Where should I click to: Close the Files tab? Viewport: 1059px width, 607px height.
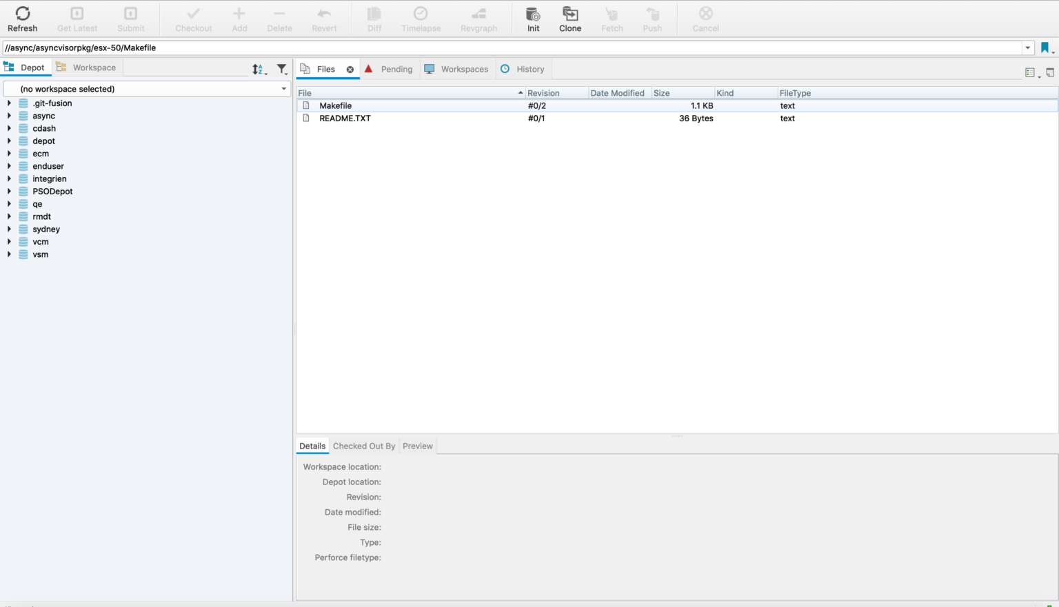click(350, 69)
